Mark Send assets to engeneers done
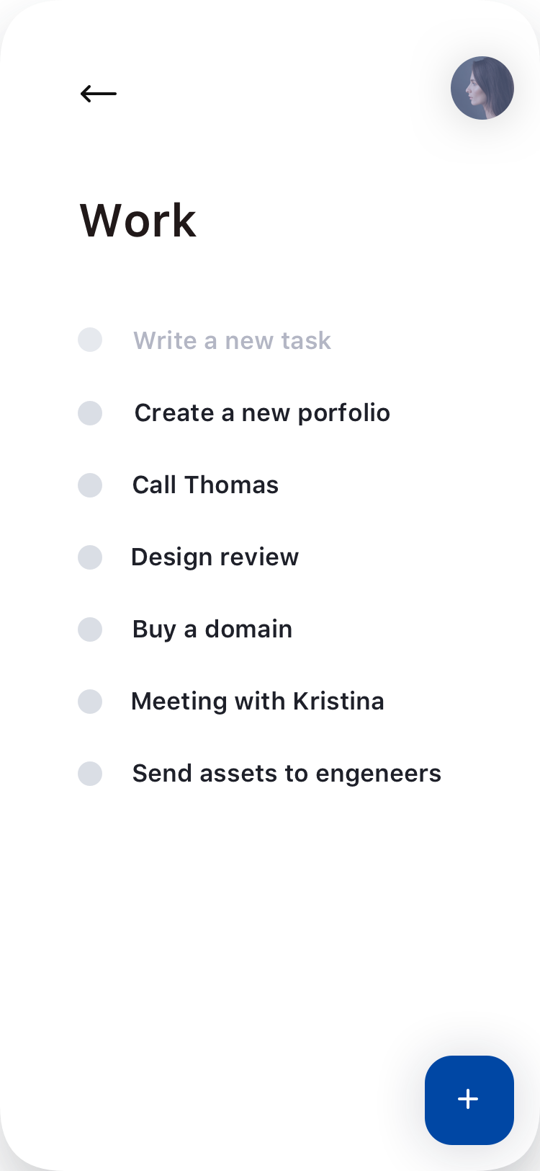 tap(90, 774)
